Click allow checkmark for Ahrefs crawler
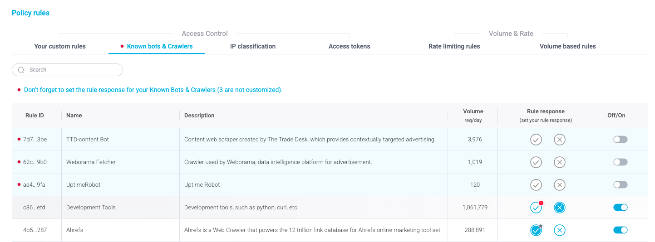 tap(536, 230)
